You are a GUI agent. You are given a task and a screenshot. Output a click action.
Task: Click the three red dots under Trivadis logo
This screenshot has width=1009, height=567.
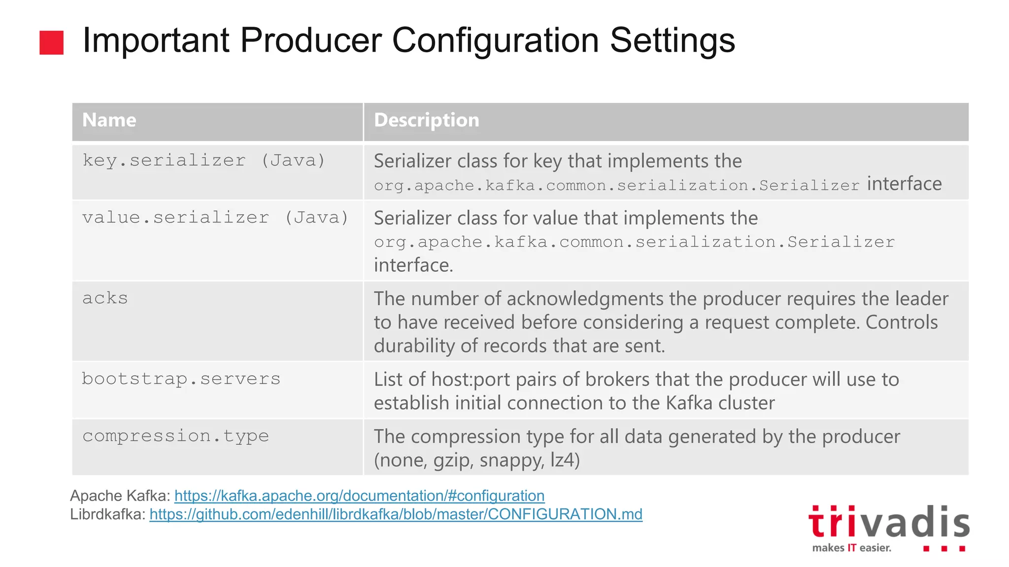(944, 548)
